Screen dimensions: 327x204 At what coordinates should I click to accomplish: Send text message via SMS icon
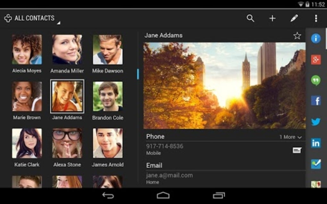(x=297, y=150)
